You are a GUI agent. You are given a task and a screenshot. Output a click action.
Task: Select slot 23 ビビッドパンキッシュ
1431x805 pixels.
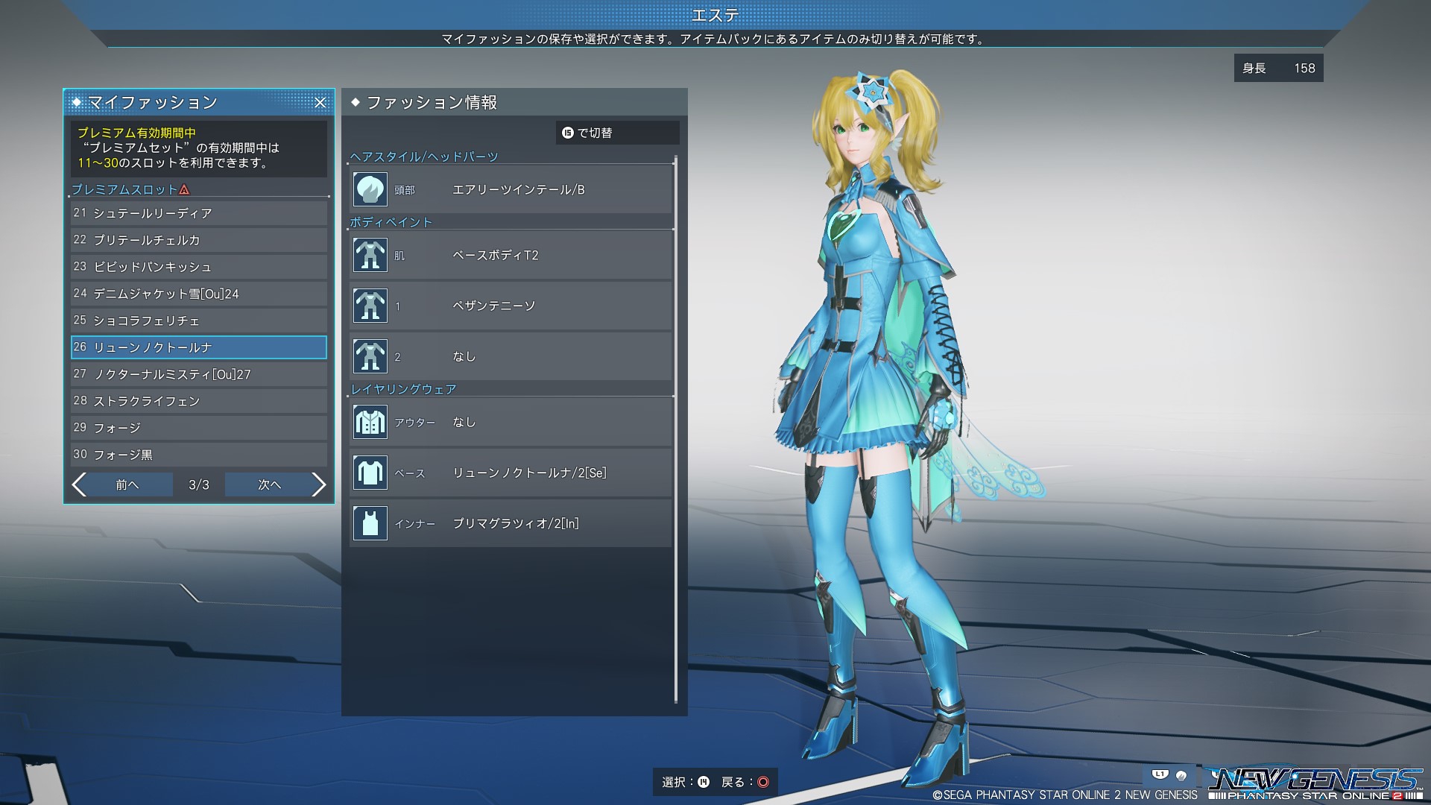pos(199,267)
